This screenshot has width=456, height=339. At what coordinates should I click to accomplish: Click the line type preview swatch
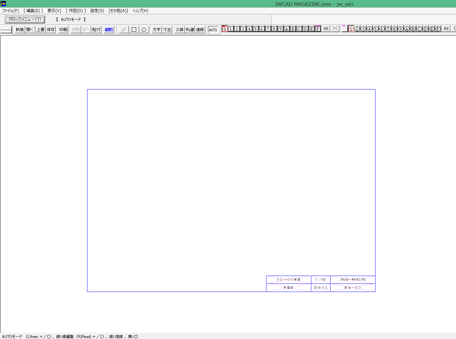pyautogui.click(x=6, y=30)
